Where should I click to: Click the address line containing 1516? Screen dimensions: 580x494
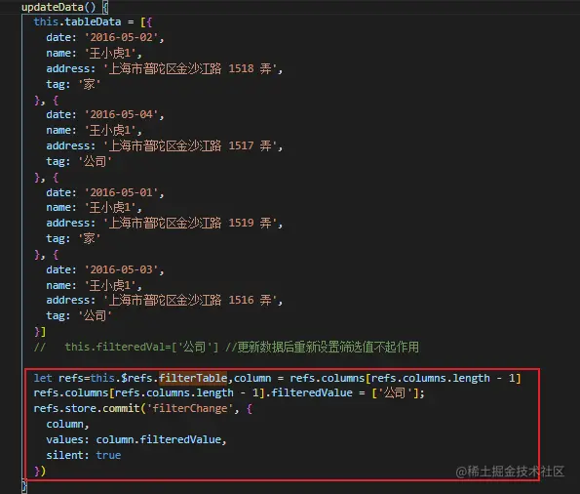(x=164, y=300)
